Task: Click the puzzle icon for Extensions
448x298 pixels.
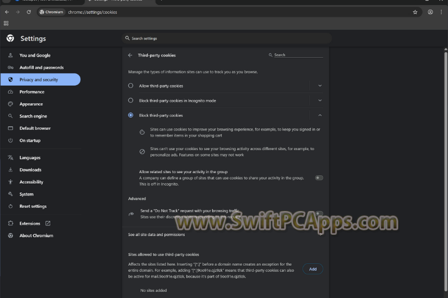Action: pyautogui.click(x=11, y=223)
